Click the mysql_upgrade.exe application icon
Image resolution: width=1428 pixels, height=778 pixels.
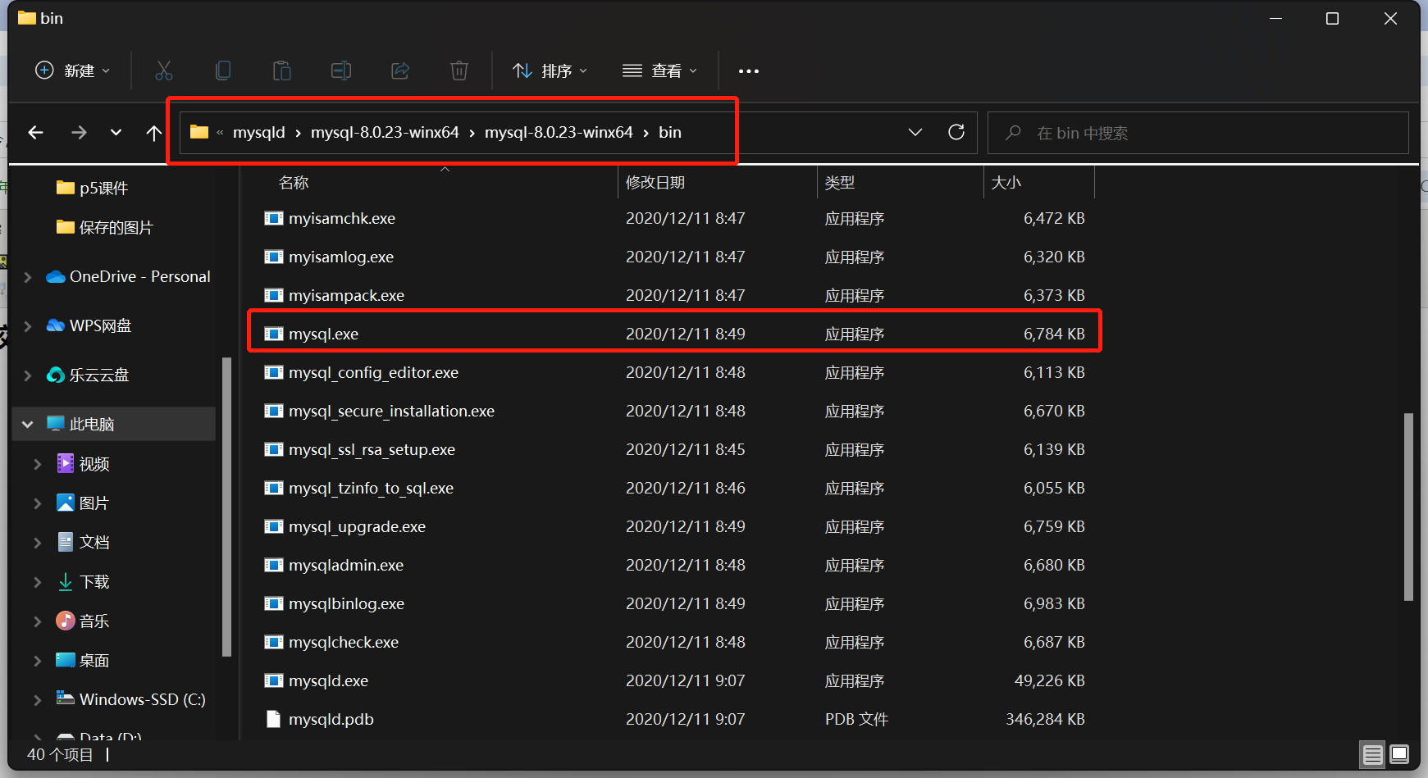coord(274,526)
